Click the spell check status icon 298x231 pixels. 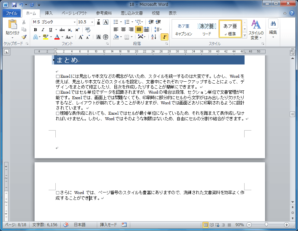tap(66, 225)
